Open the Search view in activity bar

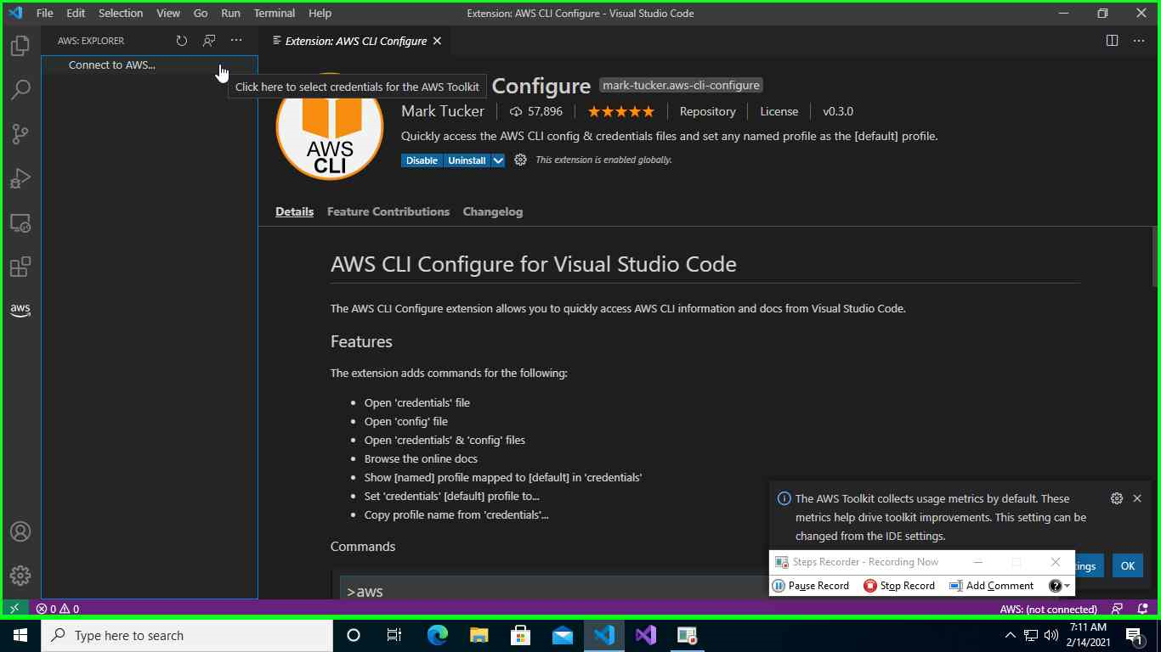point(20,90)
